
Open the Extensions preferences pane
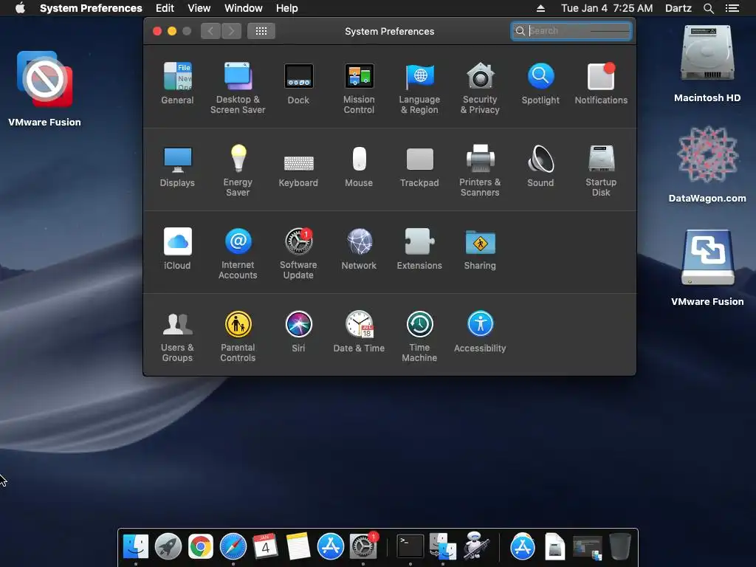click(x=419, y=249)
